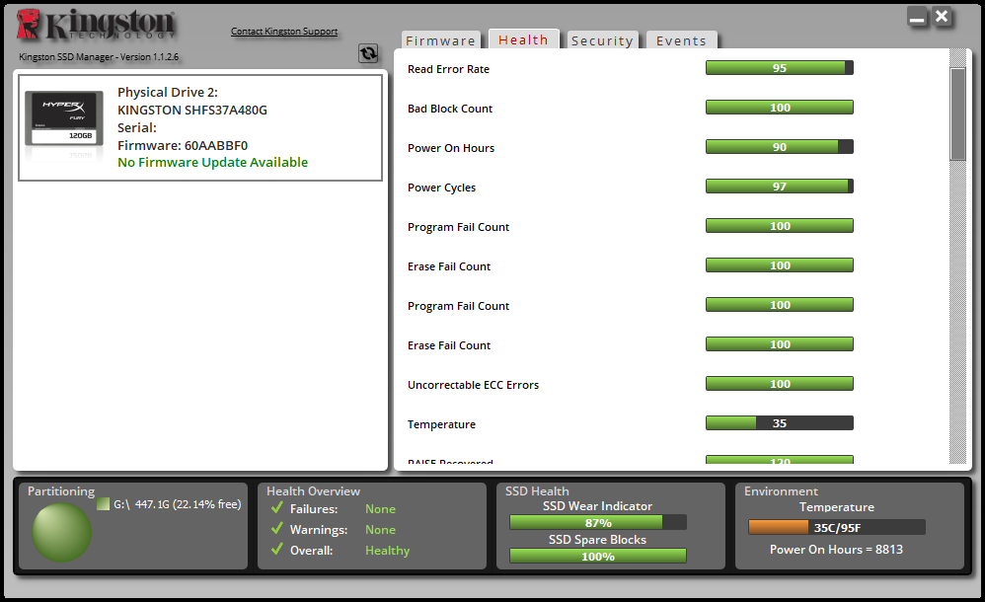The width and height of the screenshot is (985, 602).
Task: Click Firmware: 60AABBF0 text
Action: coord(183,145)
